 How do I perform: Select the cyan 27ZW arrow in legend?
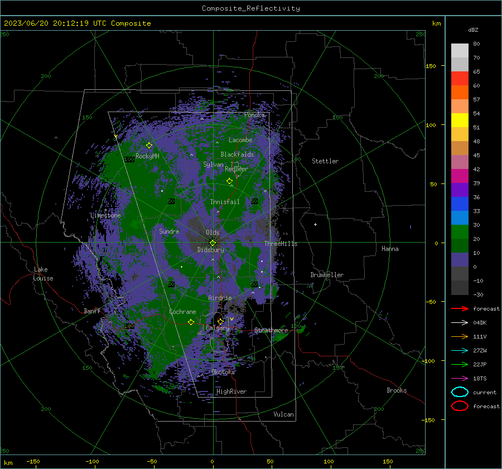460,351
